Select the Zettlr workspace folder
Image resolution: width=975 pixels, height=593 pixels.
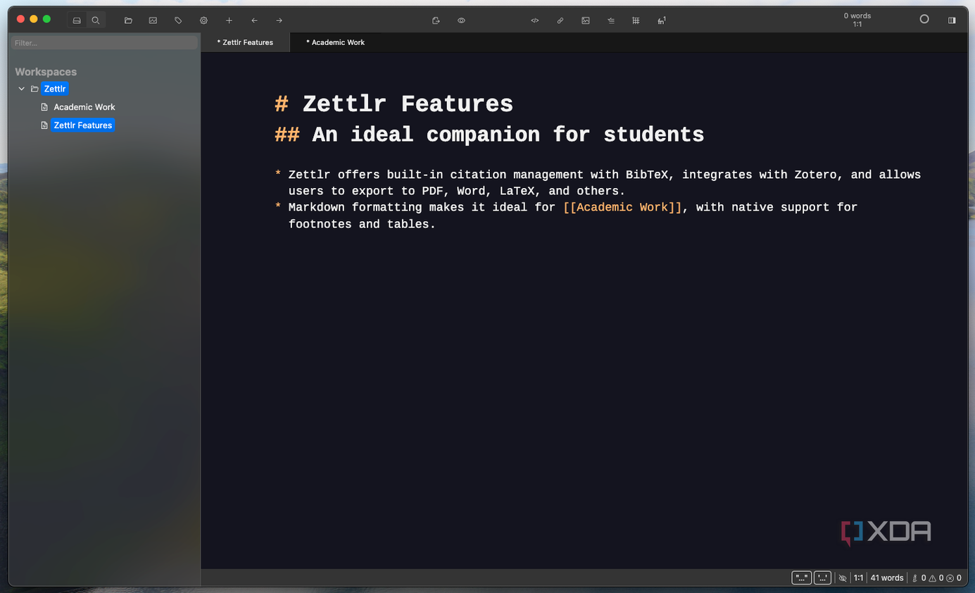(55, 89)
